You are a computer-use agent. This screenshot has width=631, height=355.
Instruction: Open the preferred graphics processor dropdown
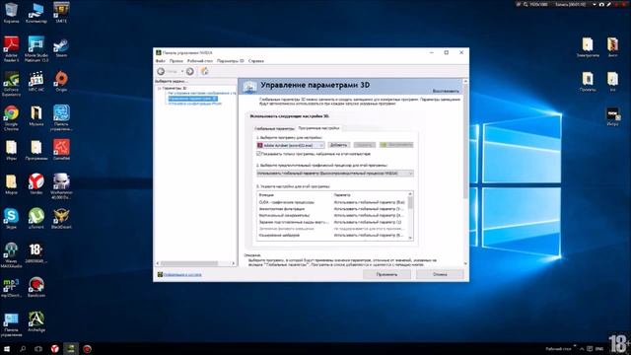(335, 174)
